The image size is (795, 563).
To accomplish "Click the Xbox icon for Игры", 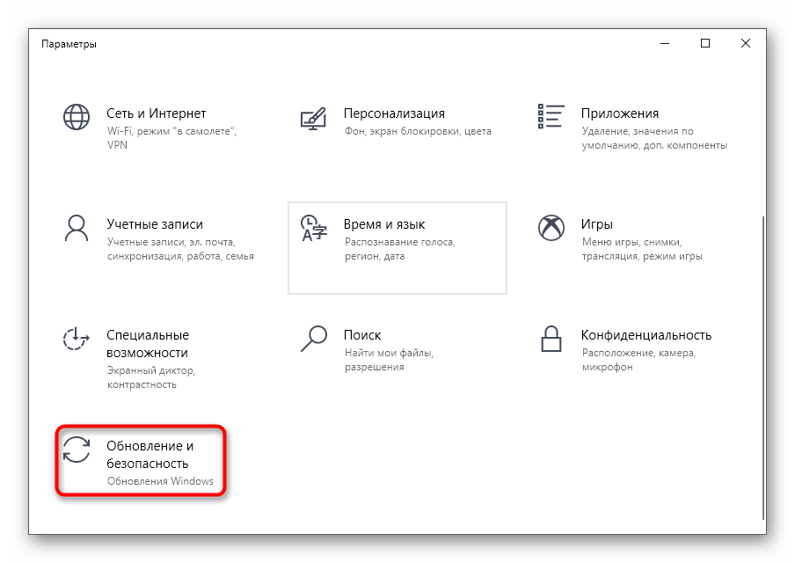I will [551, 228].
